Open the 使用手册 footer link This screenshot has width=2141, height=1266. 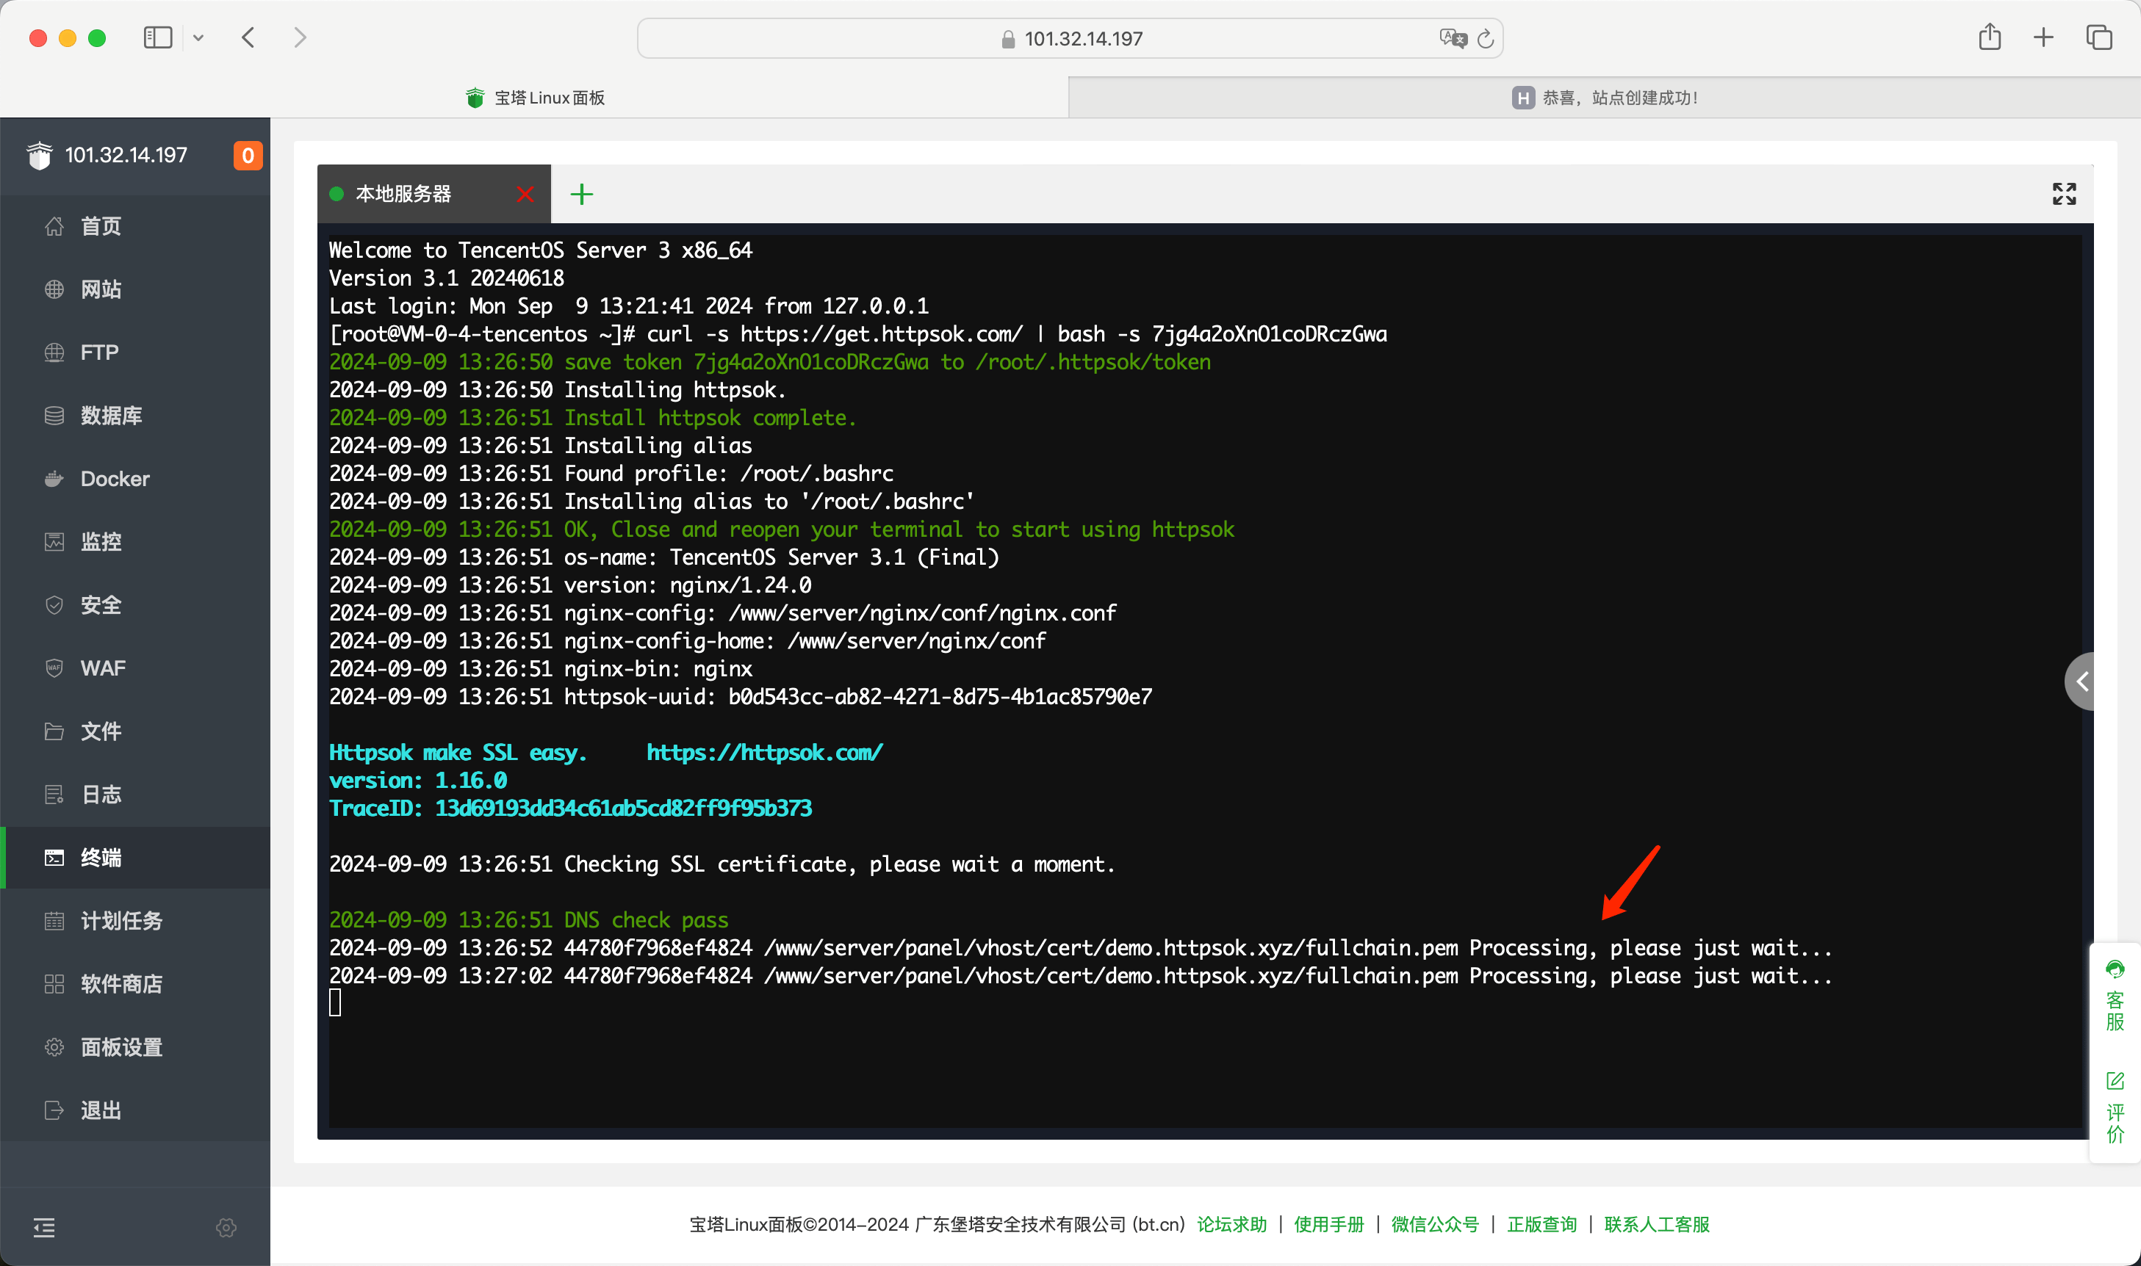pos(1328,1224)
